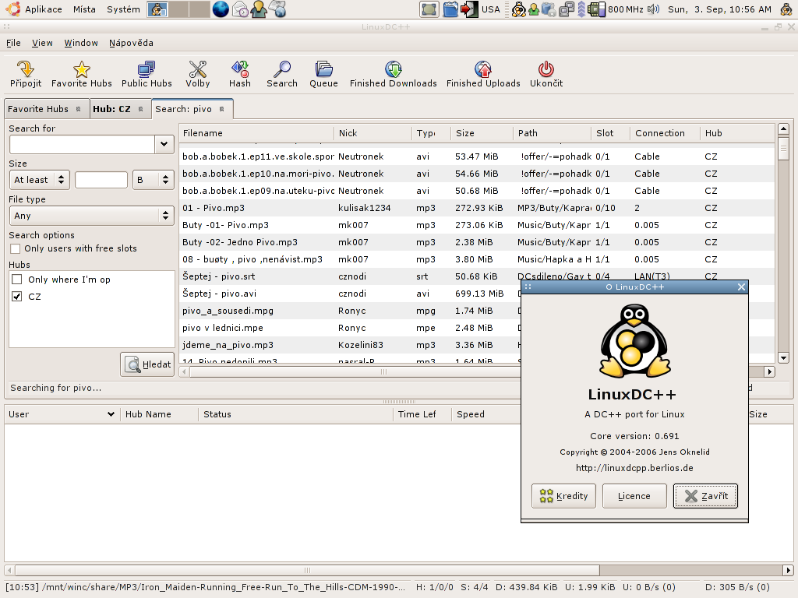This screenshot has width=798, height=598.
Task: Open the File menu
Action: [x=14, y=44]
